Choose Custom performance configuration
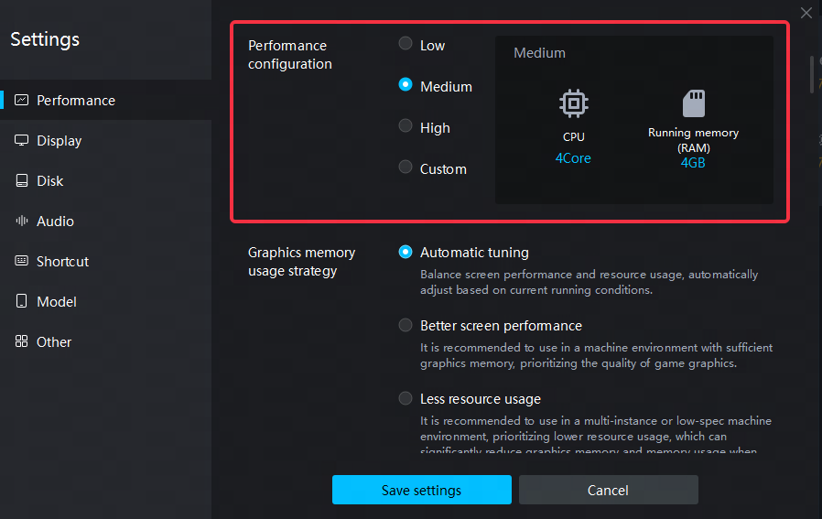Viewport: 822px width, 519px height. [406, 168]
